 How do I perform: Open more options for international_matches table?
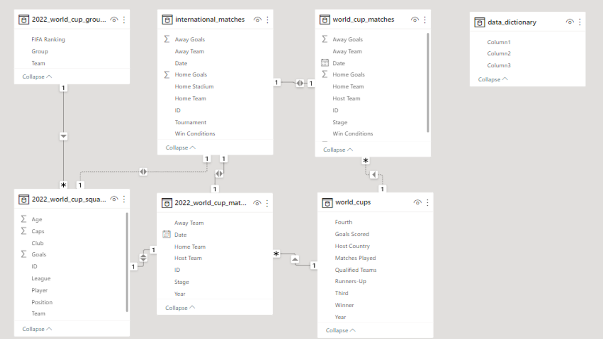click(x=267, y=19)
